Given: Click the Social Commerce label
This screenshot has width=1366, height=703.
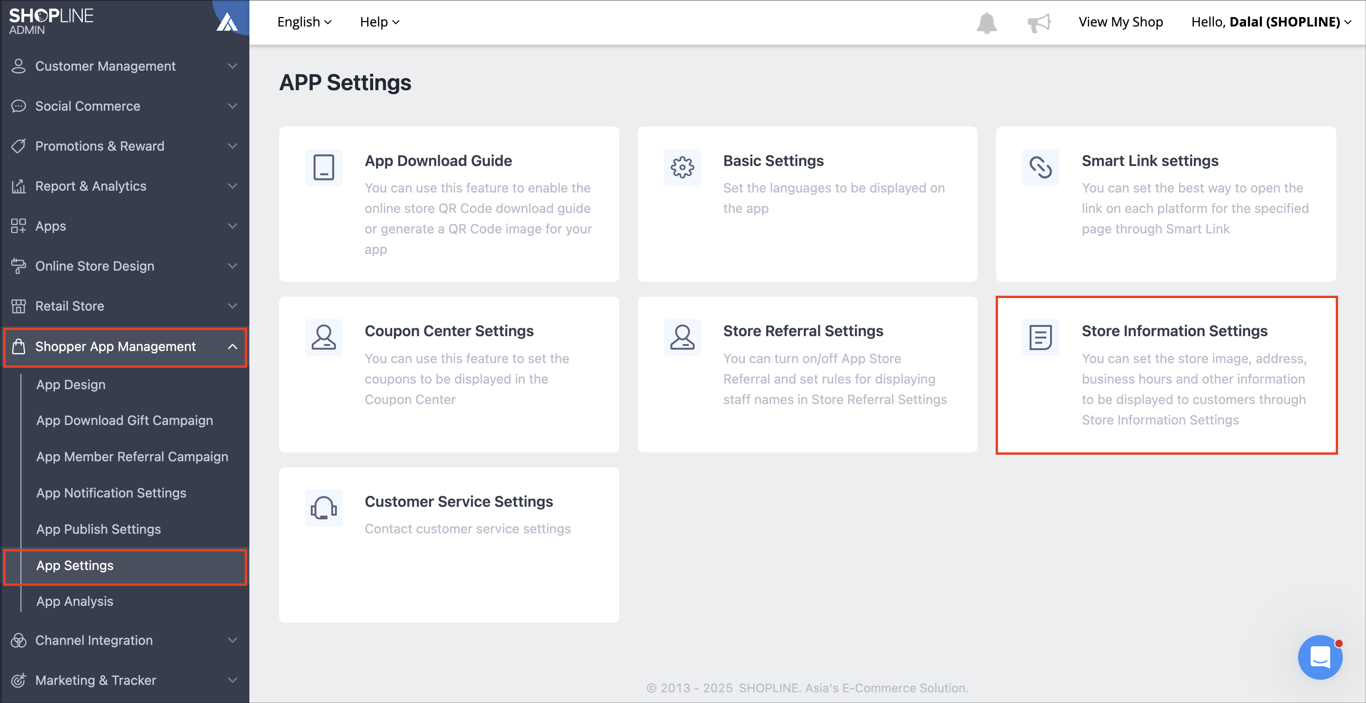Looking at the screenshot, I should tap(87, 106).
